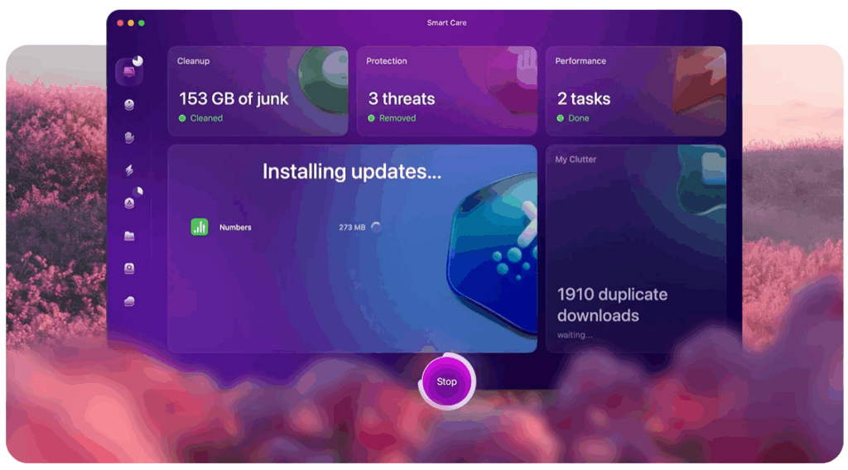Screen dimensions: 848x470
Task: Select the Numbers app name label
Action: pos(235,228)
